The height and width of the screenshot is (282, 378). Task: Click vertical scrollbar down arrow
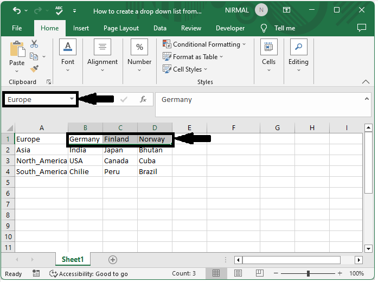[x=368, y=248]
